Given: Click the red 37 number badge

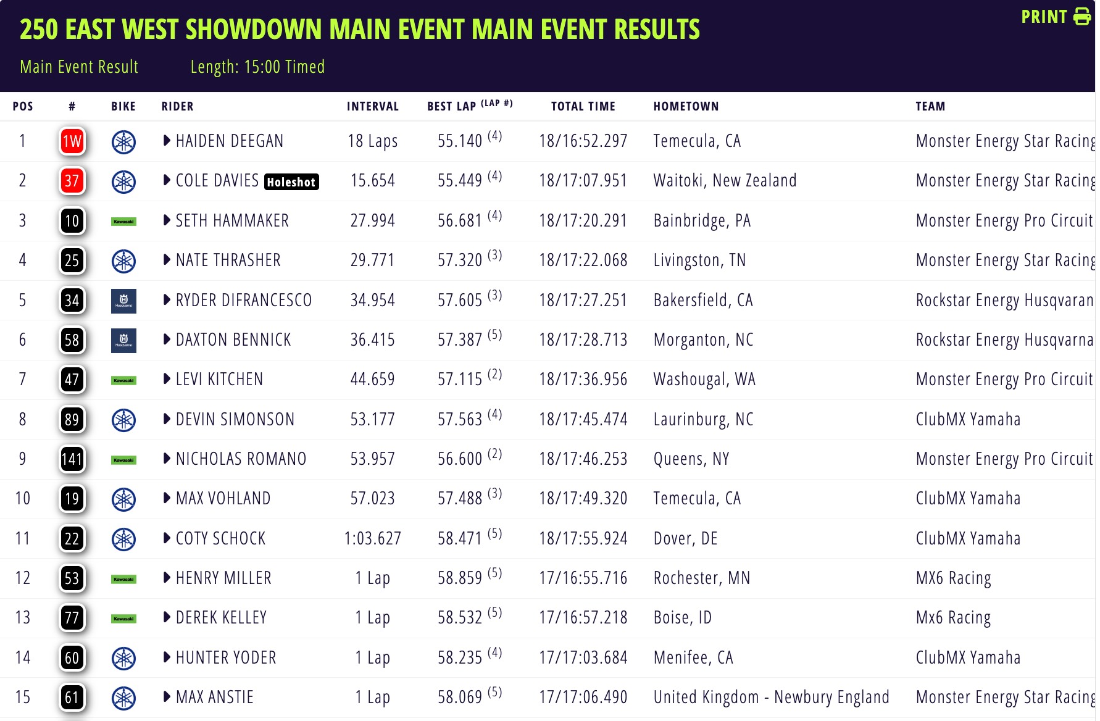Looking at the screenshot, I should [72, 181].
